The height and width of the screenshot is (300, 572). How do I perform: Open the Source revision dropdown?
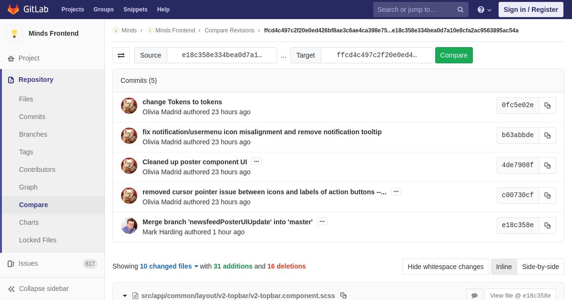coord(222,55)
